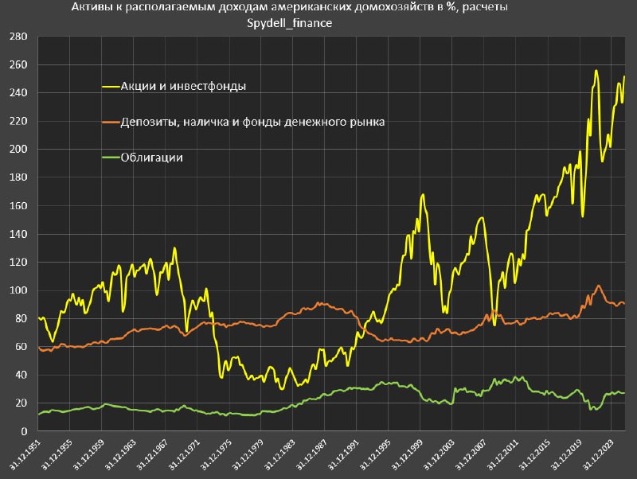This screenshot has height=479, width=637.
Task: Select the "Депозиты, наличка и фонды денежного рынка" legend label
Action: (252, 122)
